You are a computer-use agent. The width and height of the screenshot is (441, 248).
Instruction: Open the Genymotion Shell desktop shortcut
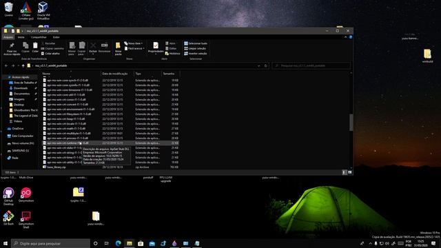click(x=26, y=220)
